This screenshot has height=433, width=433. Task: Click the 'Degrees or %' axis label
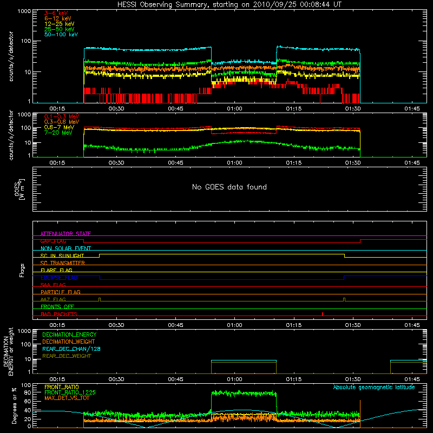coord(14,405)
